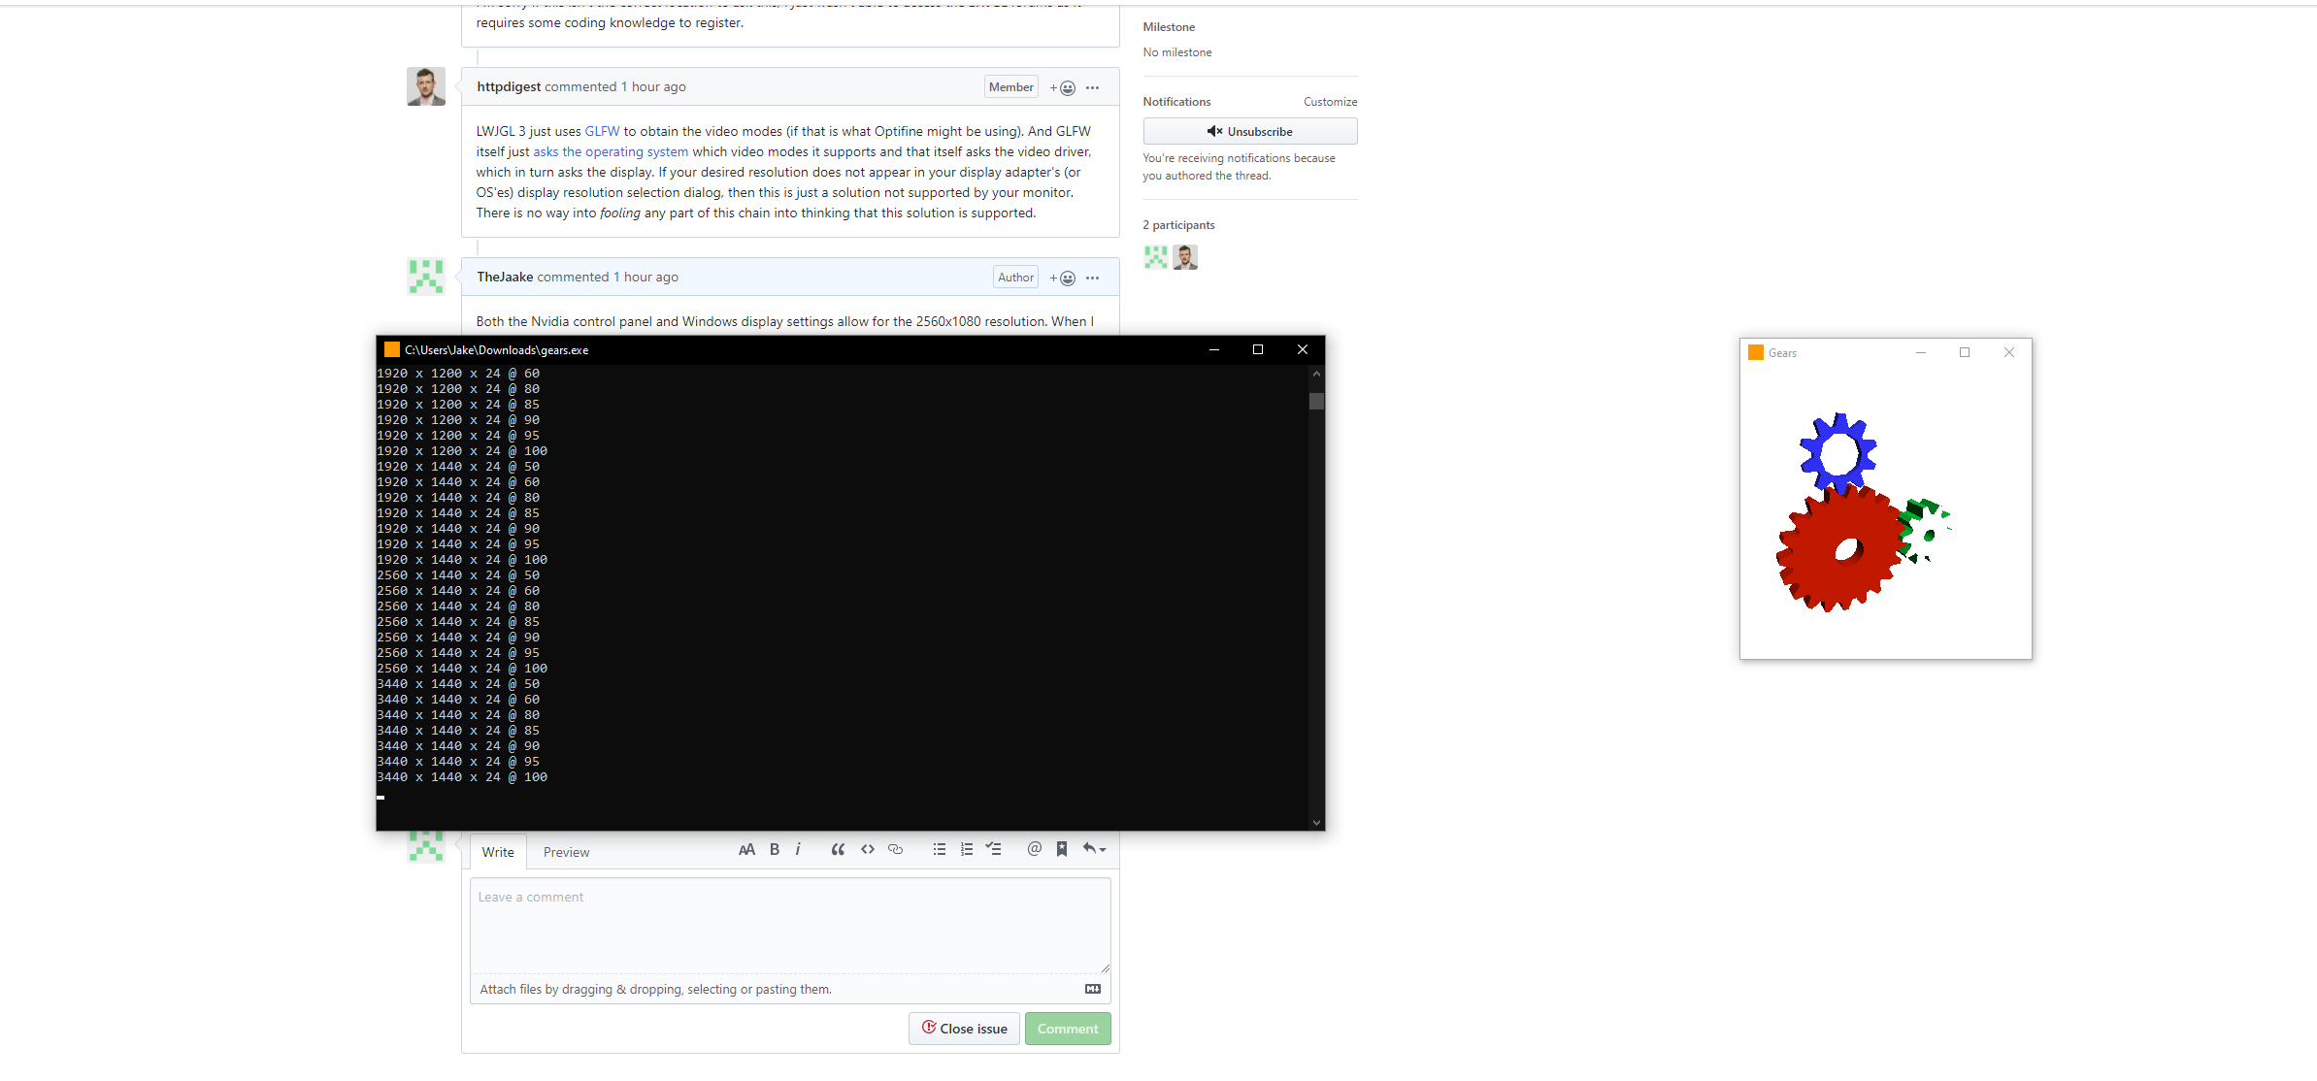Screen dimensions: 2317x1081
Task: Open the kebab menu on TheJaake's comment
Action: (1093, 278)
